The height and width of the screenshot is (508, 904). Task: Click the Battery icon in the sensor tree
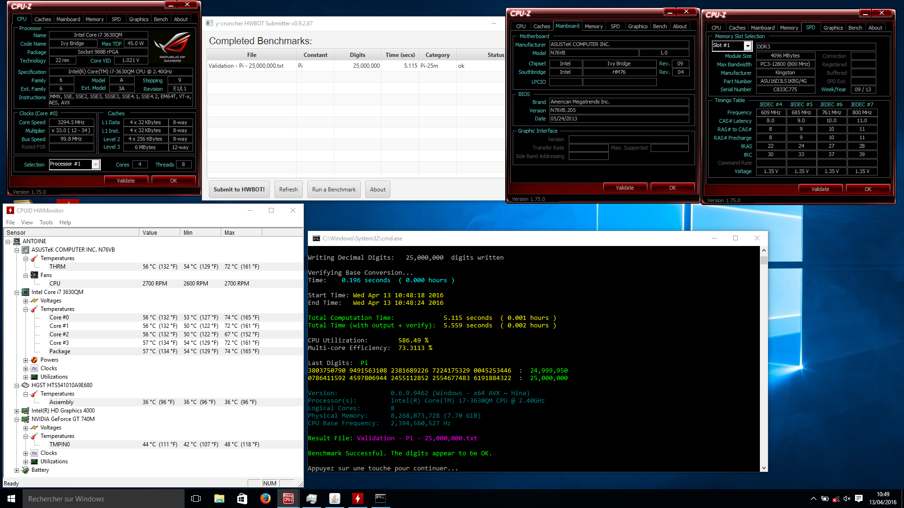[x=25, y=470]
